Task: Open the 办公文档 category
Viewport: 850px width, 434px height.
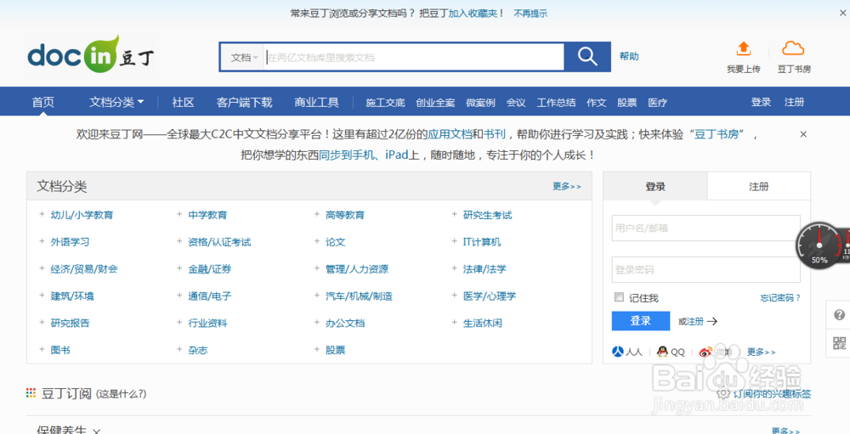Action: point(345,324)
